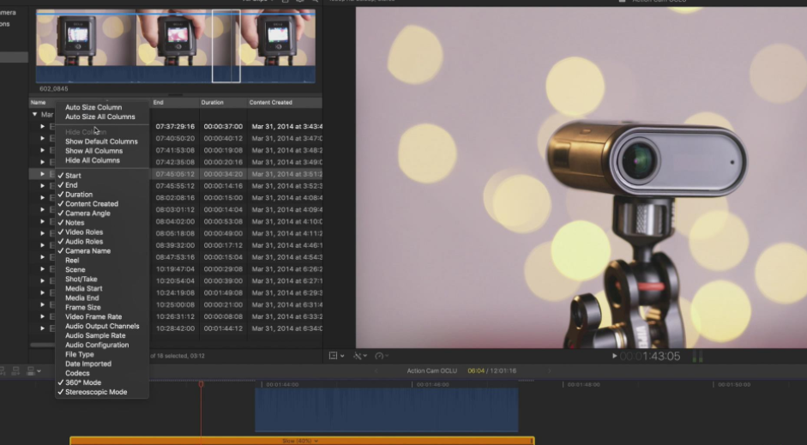Viewport: 807px width, 445px height.
Task: Click the append clip to storyline icon
Action: coord(16,370)
